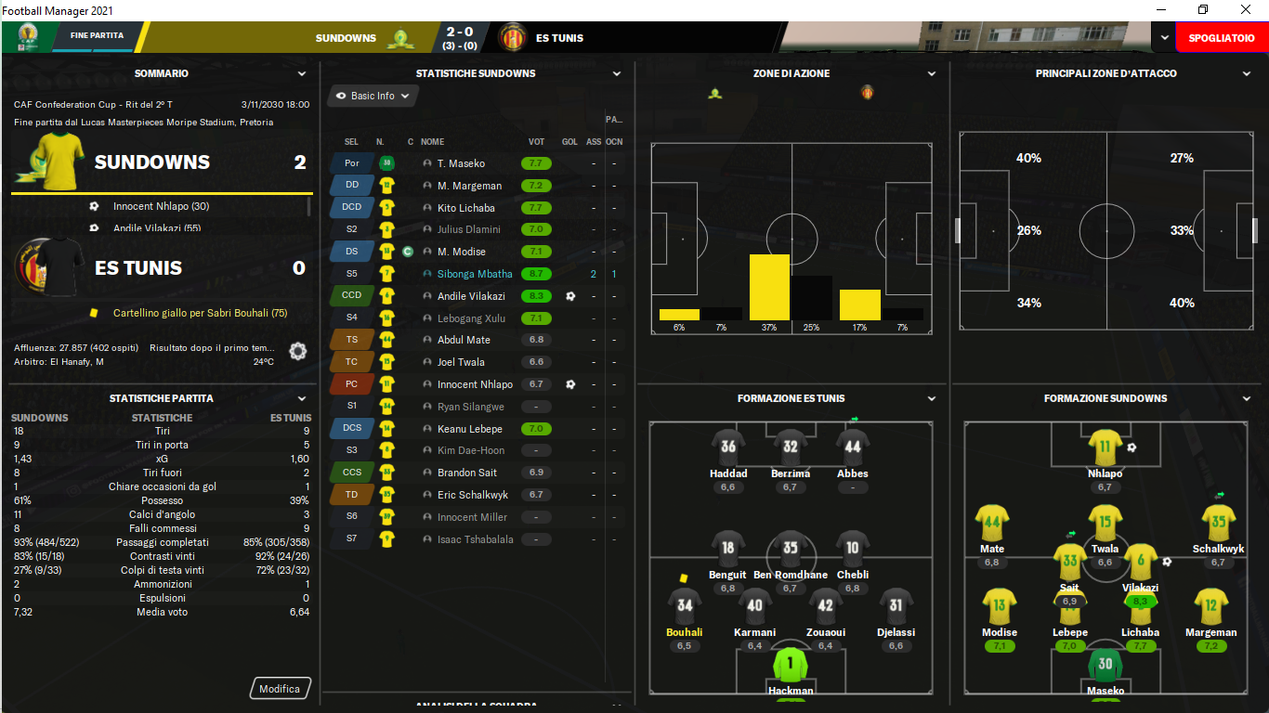
Task: Sort by the SEL column header
Action: click(x=351, y=142)
